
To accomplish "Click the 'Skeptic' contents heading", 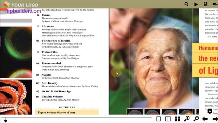I will click(x=46, y=75).
